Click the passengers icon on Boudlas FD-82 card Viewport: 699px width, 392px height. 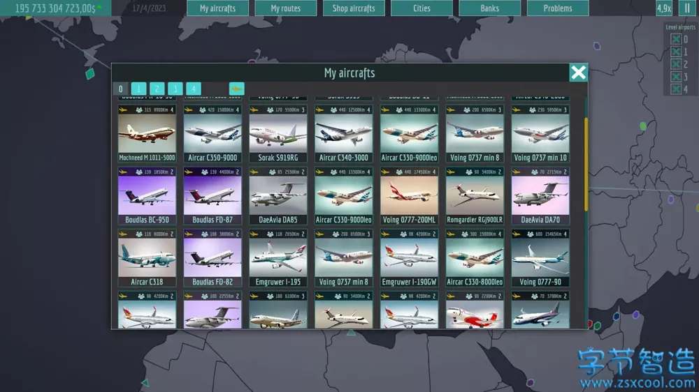(x=204, y=234)
